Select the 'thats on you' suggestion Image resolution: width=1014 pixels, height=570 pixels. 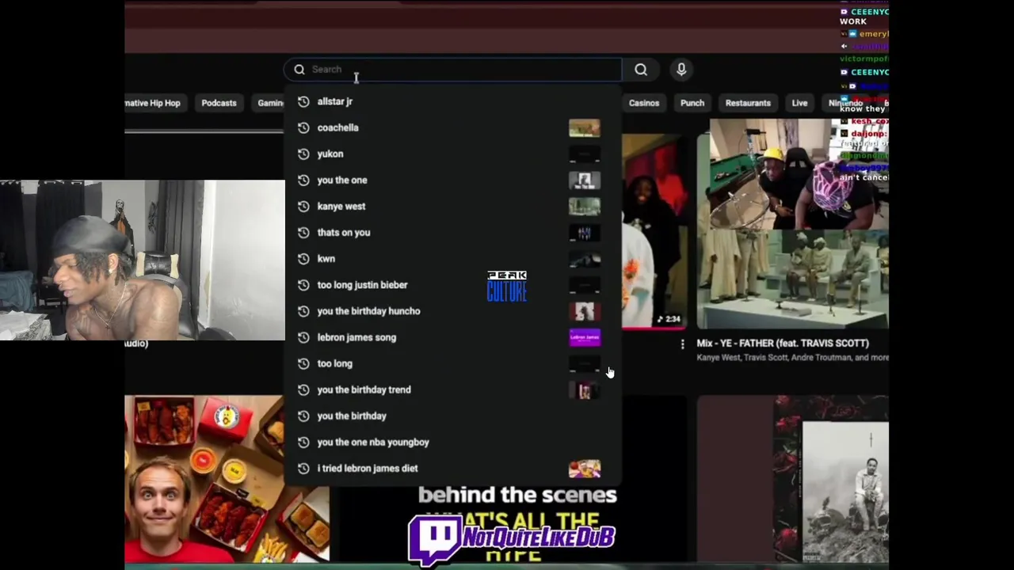(452, 232)
